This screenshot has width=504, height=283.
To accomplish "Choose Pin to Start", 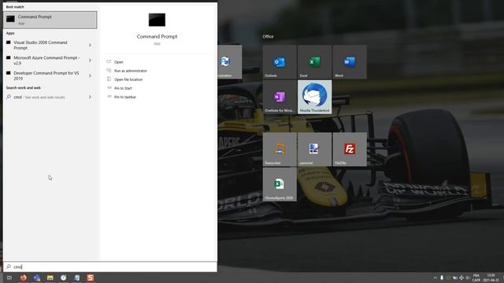I will 123,88.
